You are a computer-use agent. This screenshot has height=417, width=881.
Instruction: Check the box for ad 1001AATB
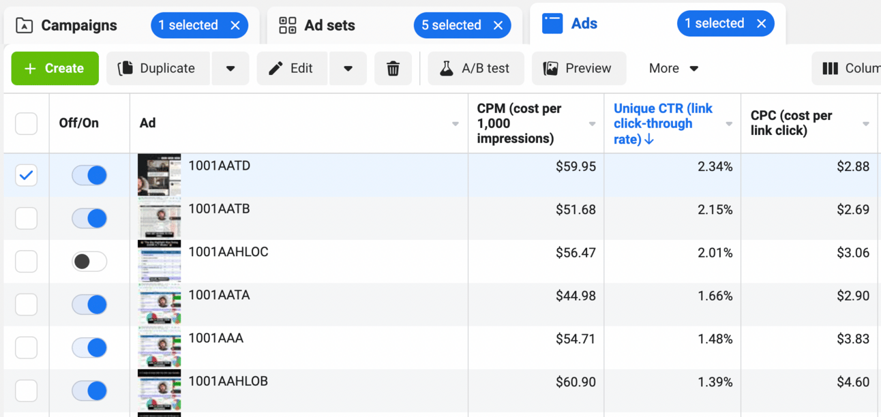click(x=26, y=219)
